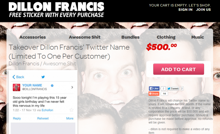Open the Awesome Shit category
The height and width of the screenshot is (134, 220).
pyautogui.click(x=85, y=37)
